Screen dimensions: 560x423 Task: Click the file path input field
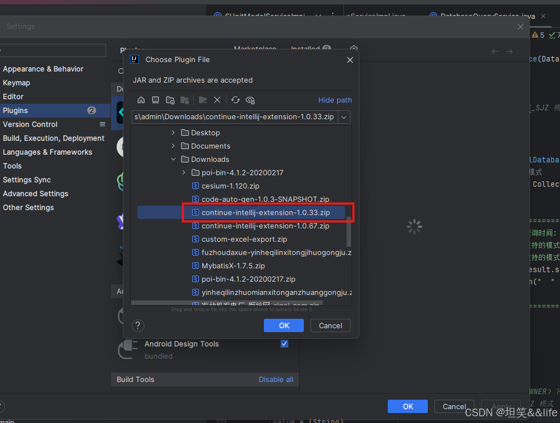click(x=234, y=117)
